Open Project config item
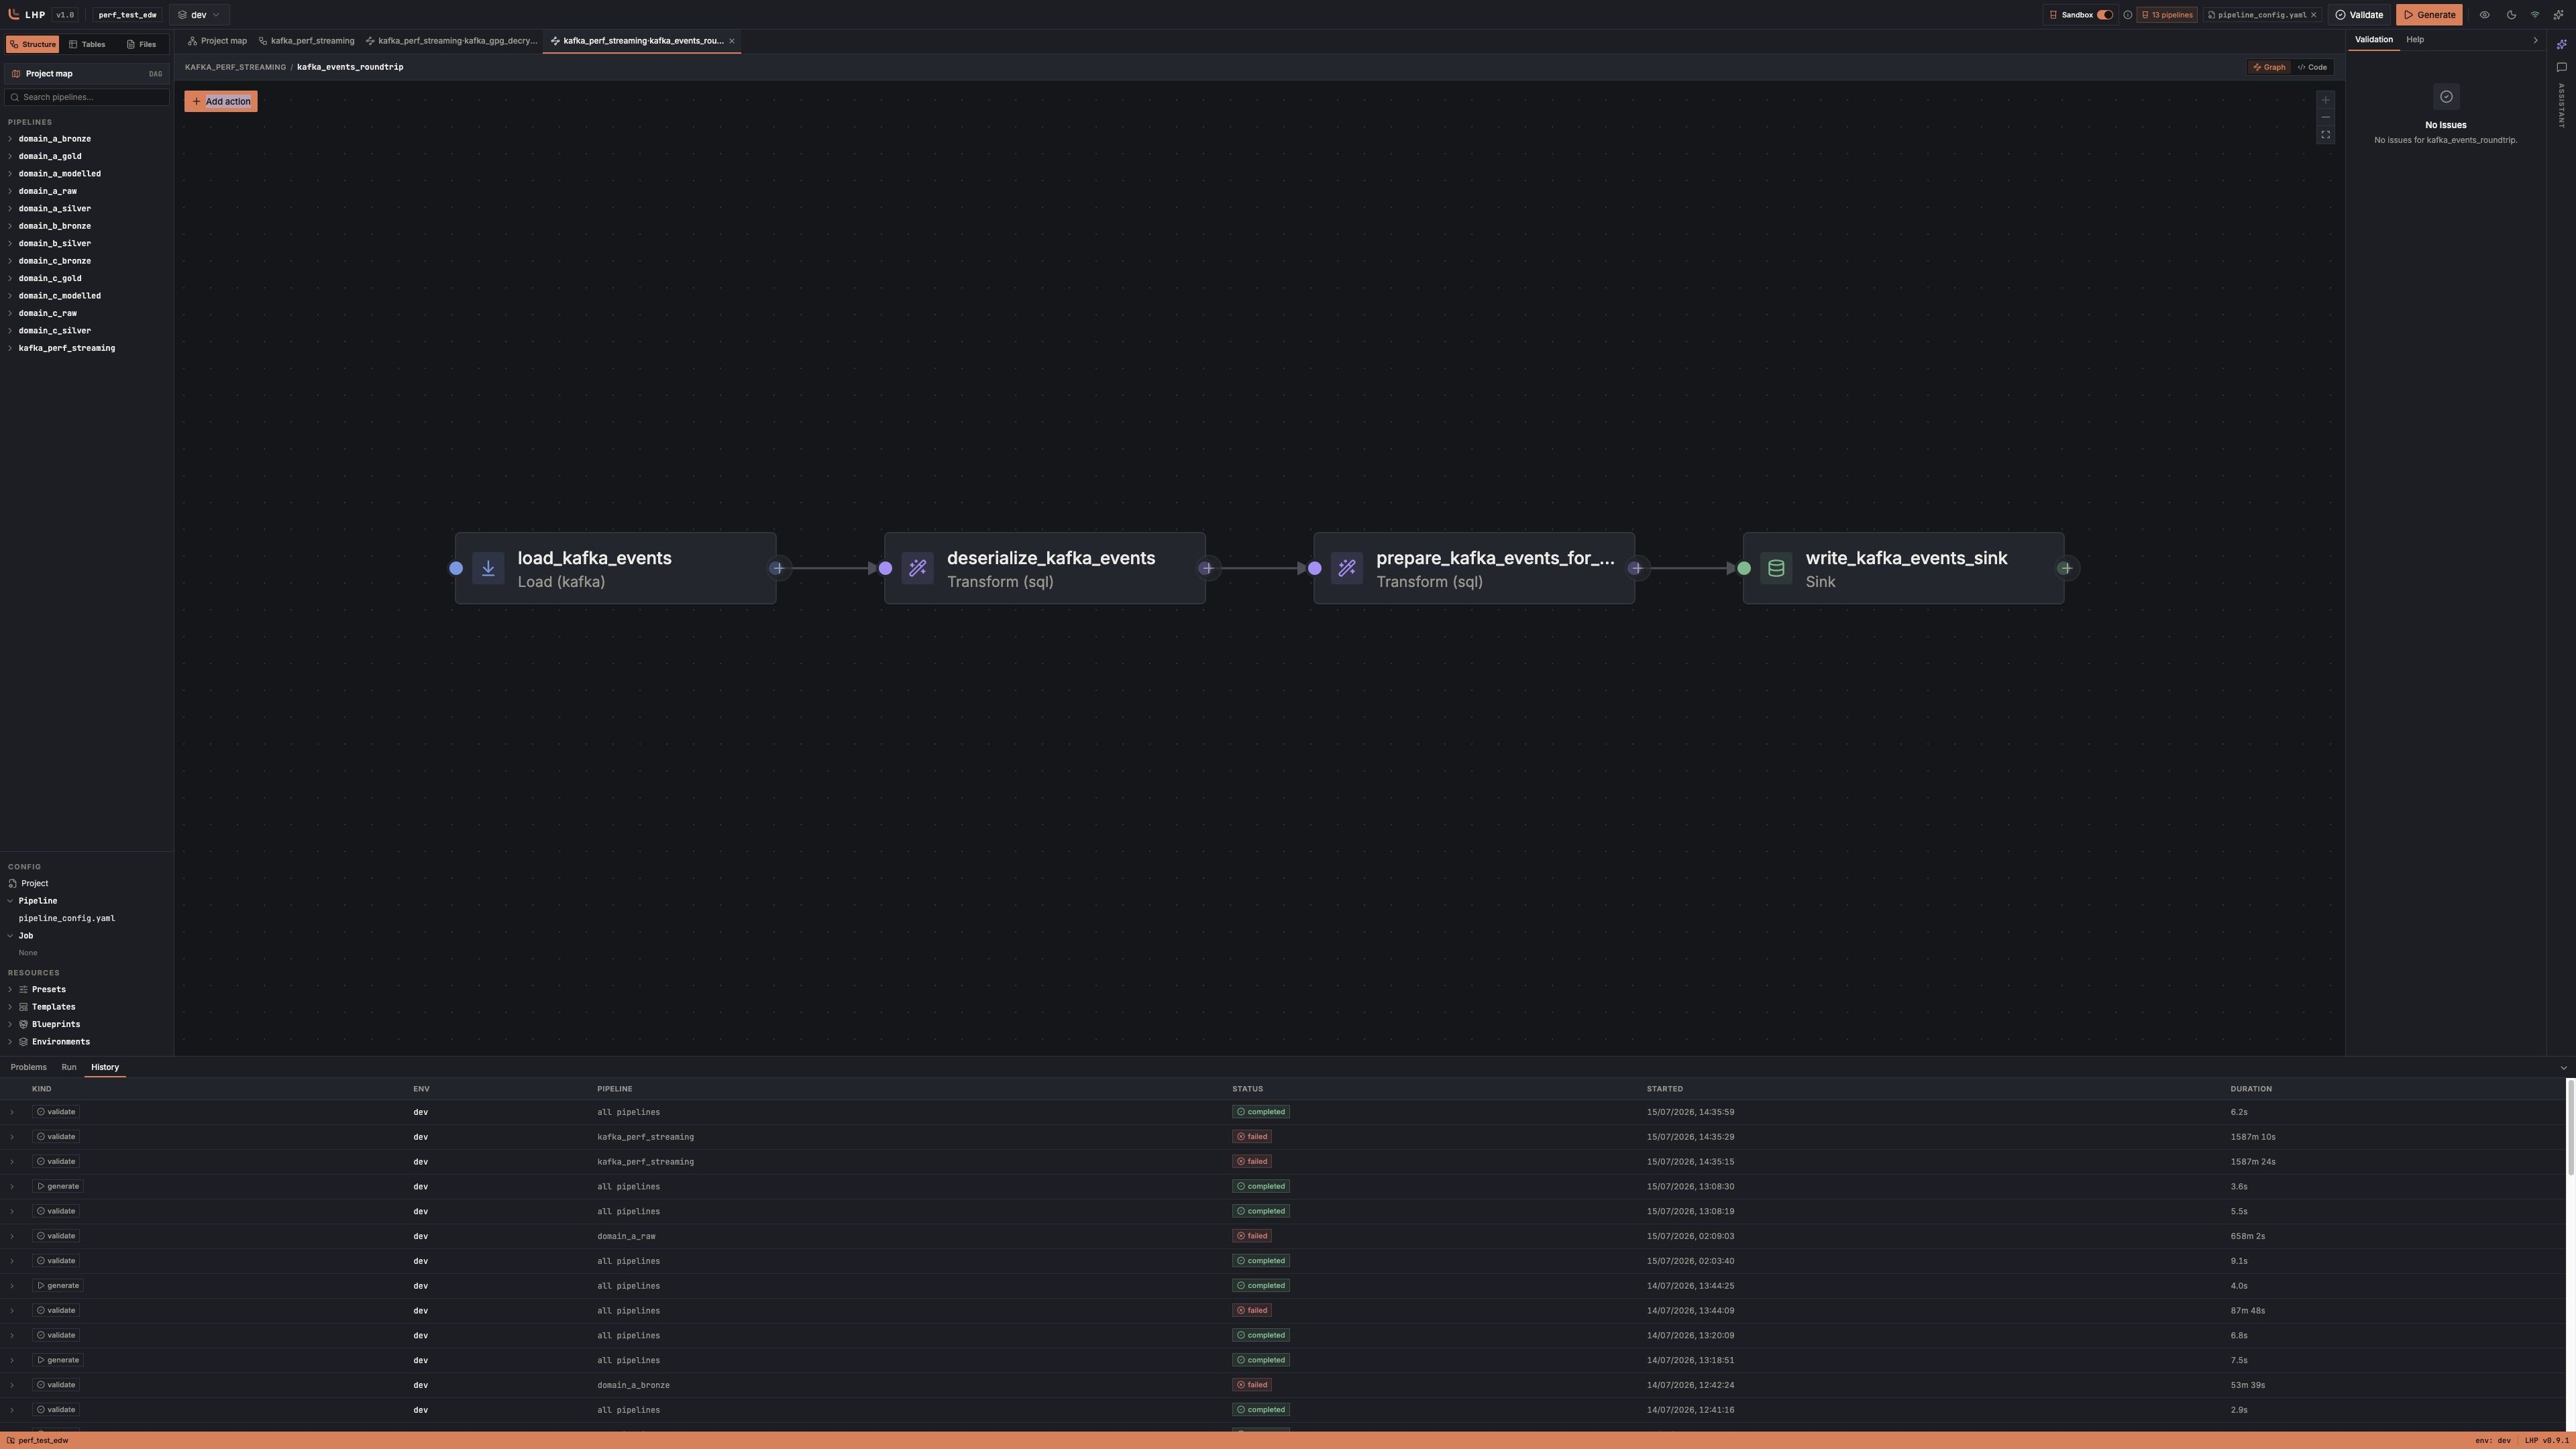Screen dimensions: 2576x1449 point(34,883)
